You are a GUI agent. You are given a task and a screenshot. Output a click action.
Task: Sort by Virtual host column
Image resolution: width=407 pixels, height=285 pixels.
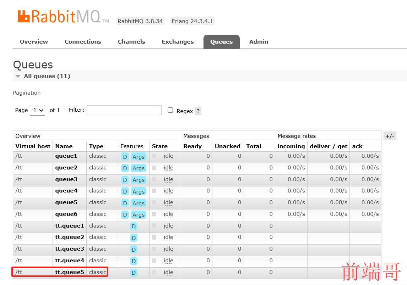pyautogui.click(x=33, y=146)
